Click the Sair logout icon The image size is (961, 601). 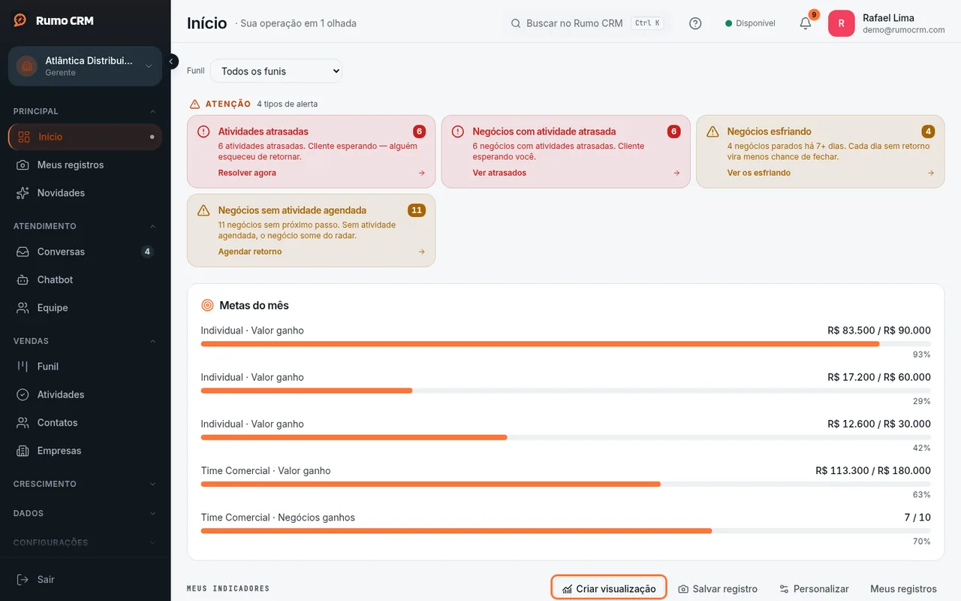point(23,579)
